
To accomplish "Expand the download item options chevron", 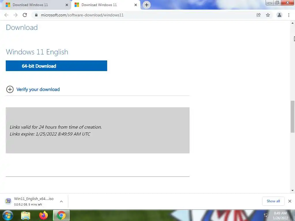I will (x=61, y=201).
